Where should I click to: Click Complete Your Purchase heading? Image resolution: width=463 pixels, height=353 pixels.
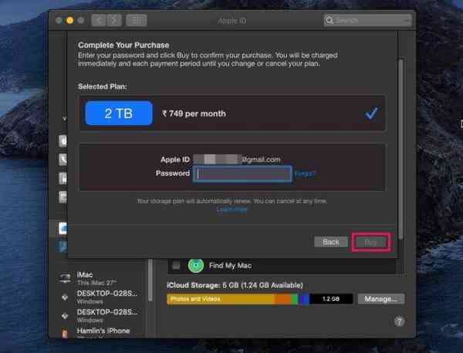tap(123, 45)
